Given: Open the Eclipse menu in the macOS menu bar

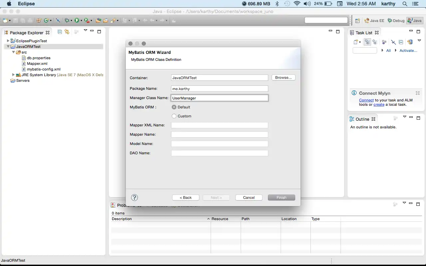Looking at the screenshot, I should click(26, 4).
